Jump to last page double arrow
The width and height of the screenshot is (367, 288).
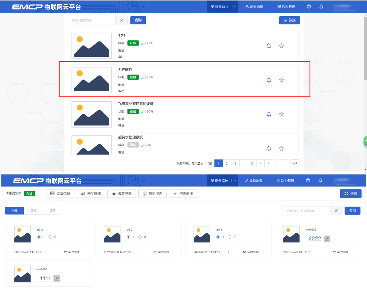click(269, 163)
